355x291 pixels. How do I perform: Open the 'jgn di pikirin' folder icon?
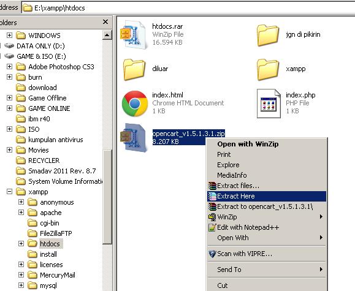pyautogui.click(x=268, y=36)
